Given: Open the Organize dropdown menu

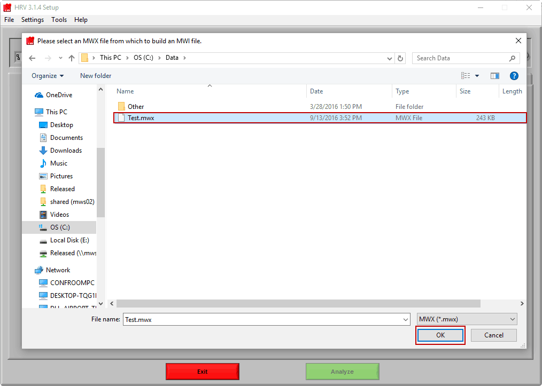Looking at the screenshot, I should 48,76.
